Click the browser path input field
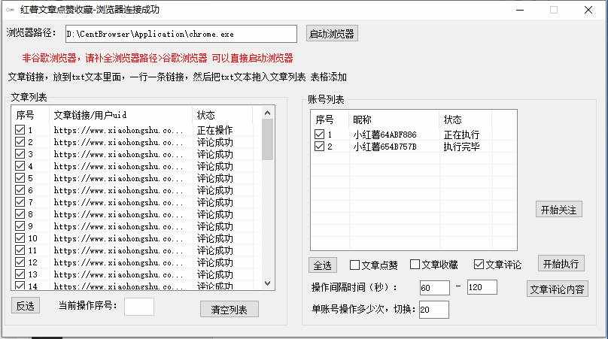 point(181,34)
